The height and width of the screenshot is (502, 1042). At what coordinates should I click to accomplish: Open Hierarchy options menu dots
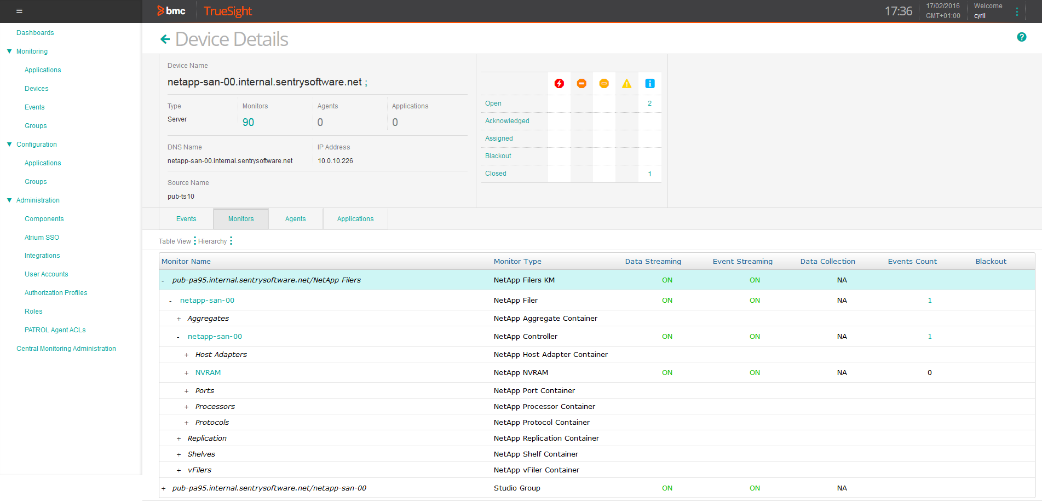coord(231,241)
